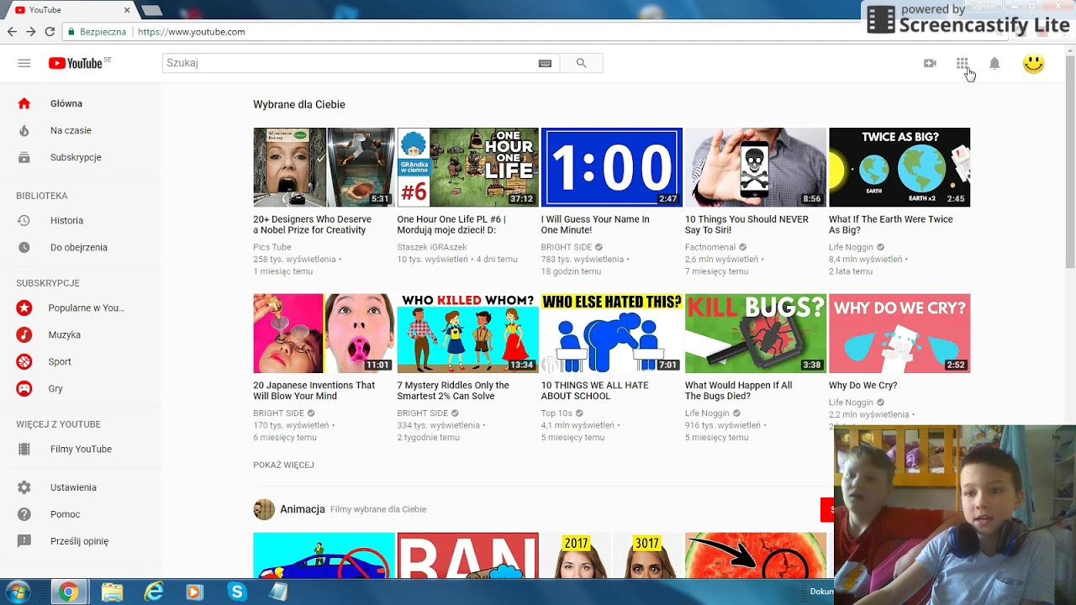Open Staszek iGRAszek channel link
The image size is (1076, 605).
tap(431, 247)
